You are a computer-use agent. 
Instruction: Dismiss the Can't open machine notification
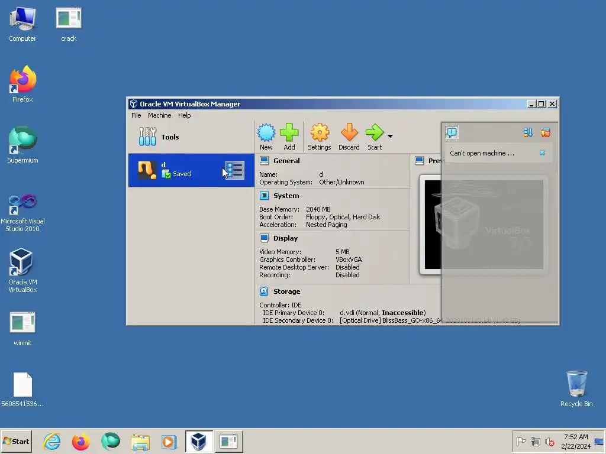(542, 153)
